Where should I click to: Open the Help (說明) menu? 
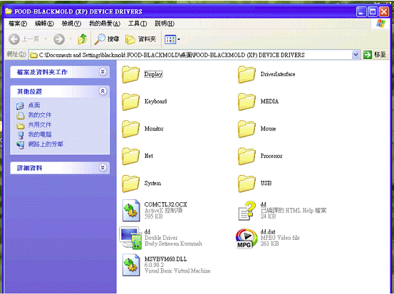pos(165,23)
